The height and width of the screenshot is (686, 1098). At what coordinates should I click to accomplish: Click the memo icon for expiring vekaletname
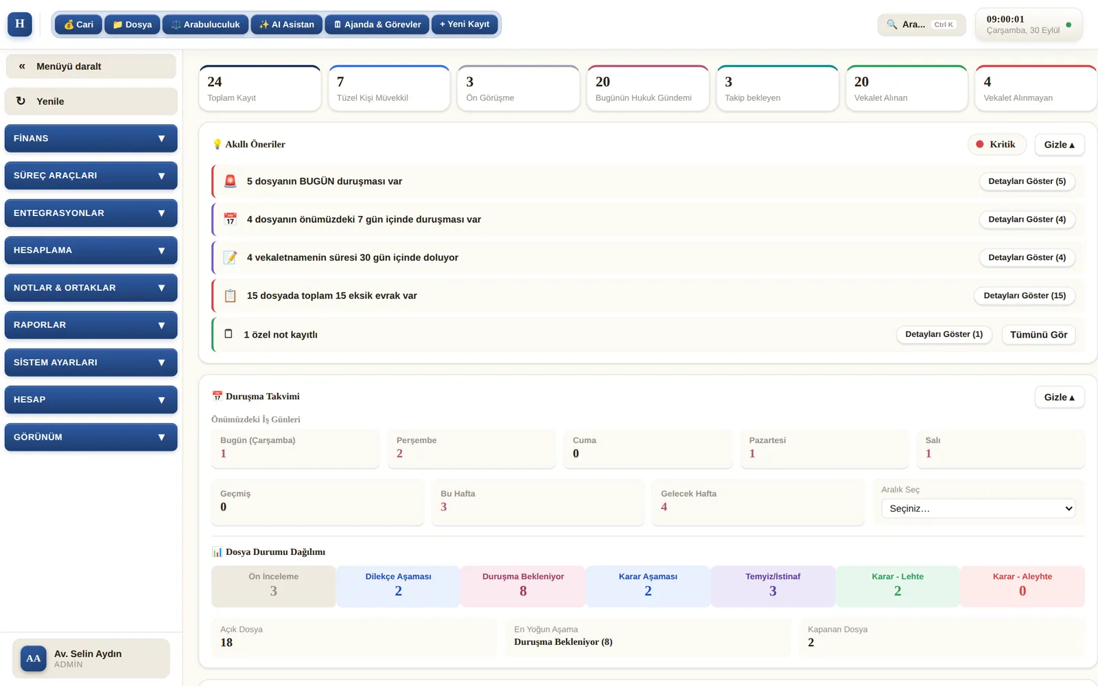[x=231, y=257]
